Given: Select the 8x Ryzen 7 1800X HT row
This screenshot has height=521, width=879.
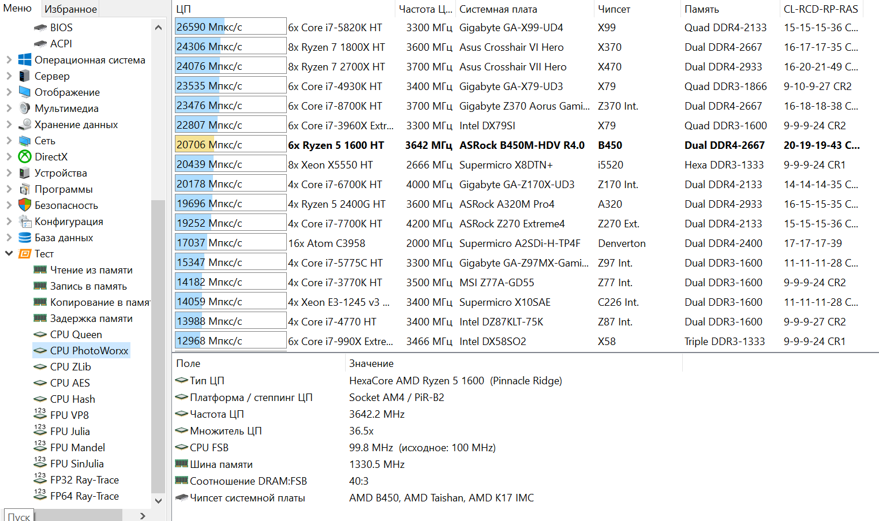Looking at the screenshot, I should [525, 47].
